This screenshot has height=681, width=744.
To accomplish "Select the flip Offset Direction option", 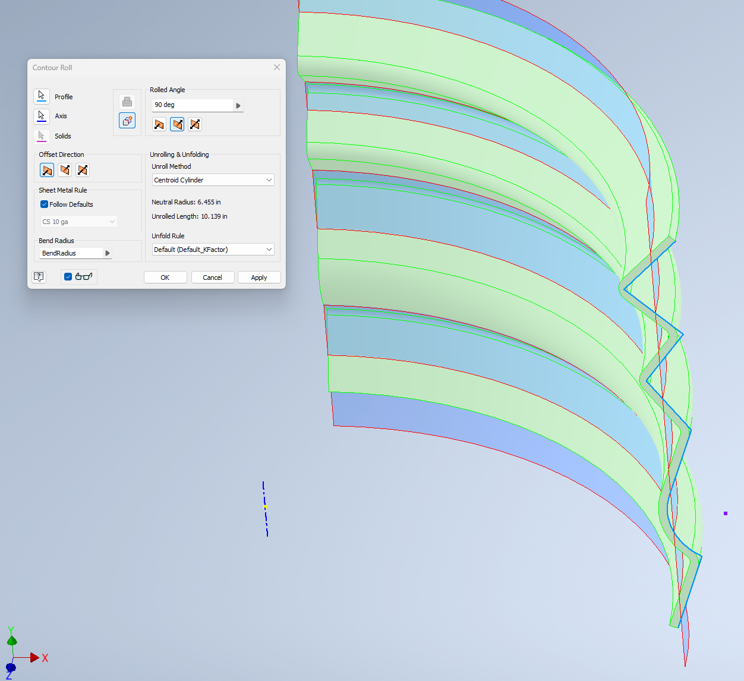I will [65, 170].
